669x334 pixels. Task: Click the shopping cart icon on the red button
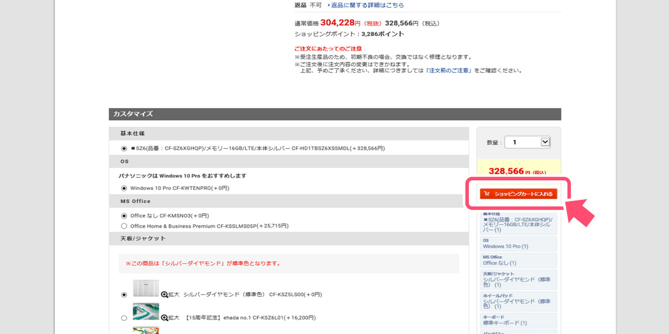(487, 194)
